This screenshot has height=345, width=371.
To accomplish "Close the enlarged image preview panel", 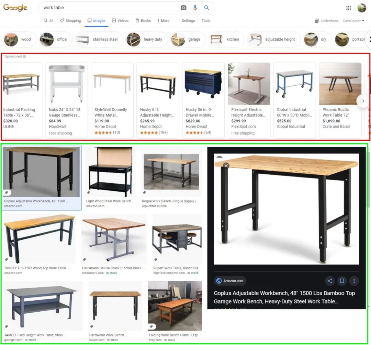I will click(226, 166).
